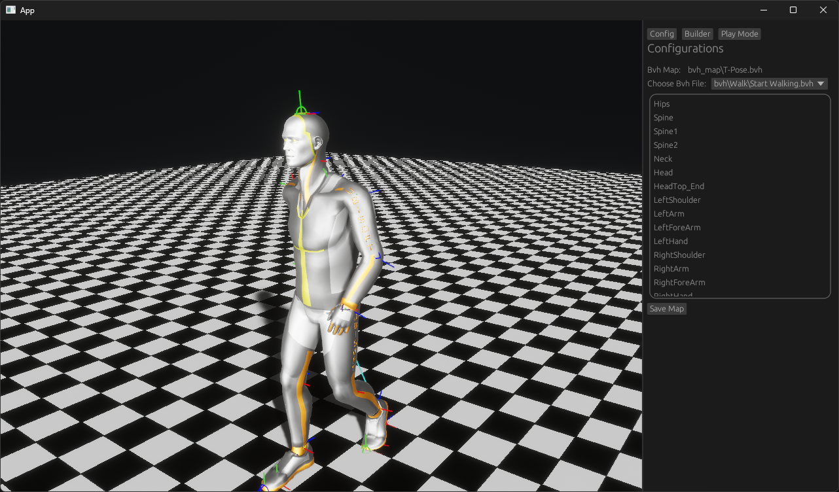Select the LeftArm bone entry
Viewport: 839px width, 492px height.
point(669,214)
